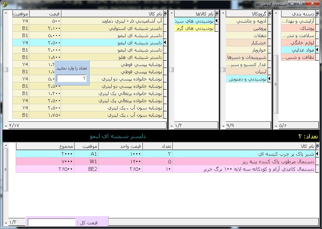
Task: Click the grid options icon beside دسته بندي header
Action: point(317,14)
